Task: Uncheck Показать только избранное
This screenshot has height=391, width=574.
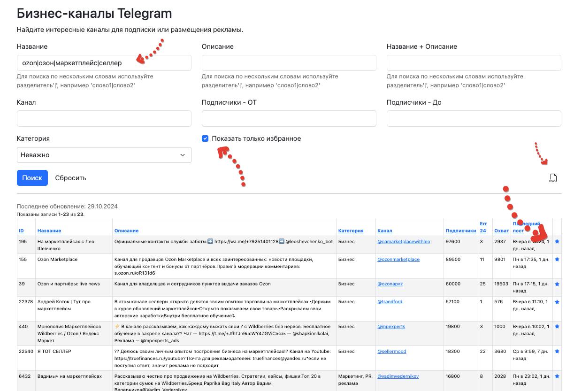Action: point(205,138)
